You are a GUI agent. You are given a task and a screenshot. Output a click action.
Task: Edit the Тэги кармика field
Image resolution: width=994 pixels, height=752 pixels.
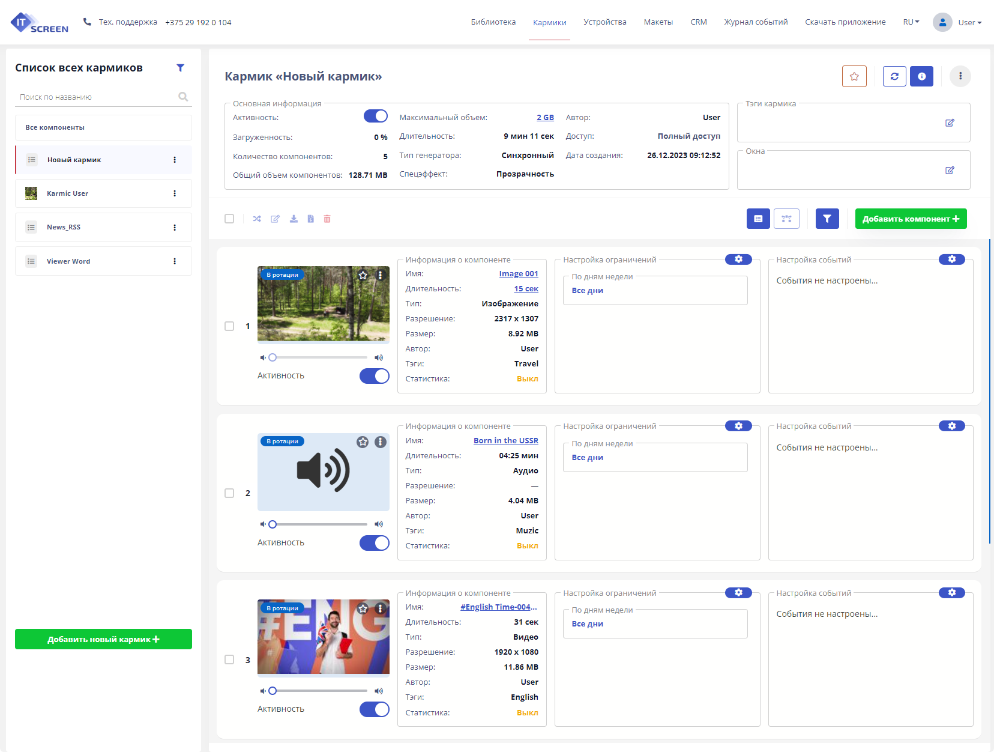(950, 123)
